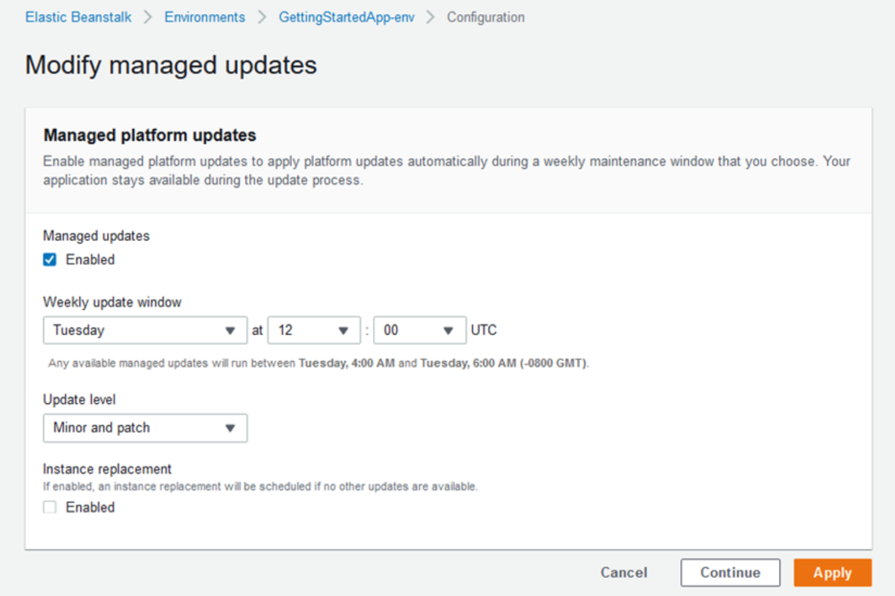Image resolution: width=895 pixels, height=596 pixels.
Task: Click the Instance replacement label
Action: click(107, 469)
